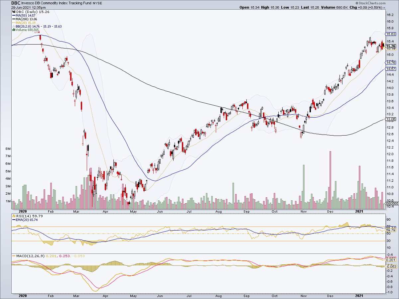Click the Last 15.26 value in header
Image resolution: width=399 pixels, height=299 pixels.
(310, 7)
